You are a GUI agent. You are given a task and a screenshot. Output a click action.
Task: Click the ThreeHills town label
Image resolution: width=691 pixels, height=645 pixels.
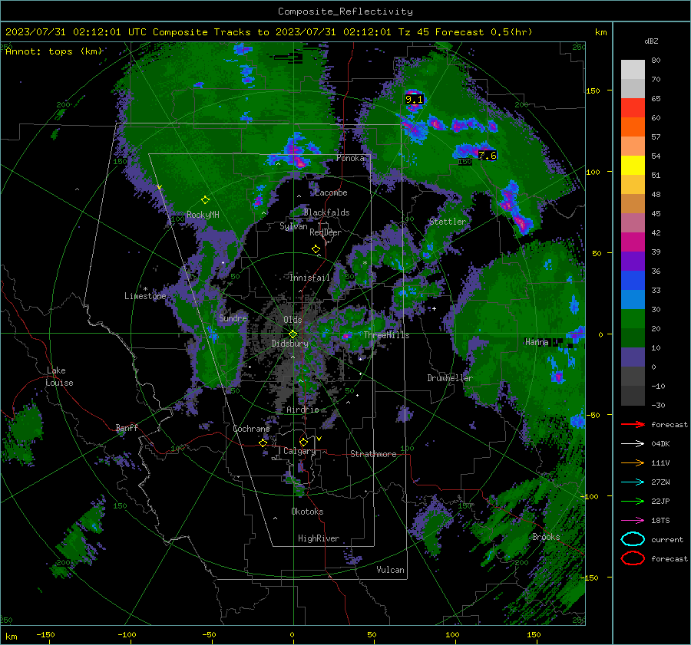(386, 335)
